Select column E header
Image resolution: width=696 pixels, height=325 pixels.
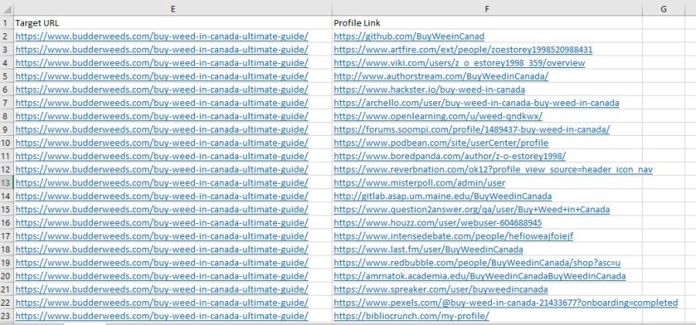click(172, 8)
